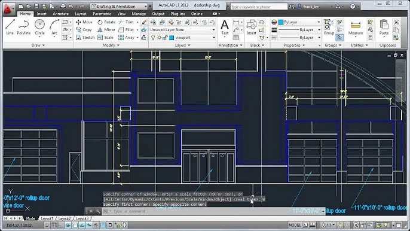Click the Paste tool
The image size is (410, 231).
tap(384, 28)
